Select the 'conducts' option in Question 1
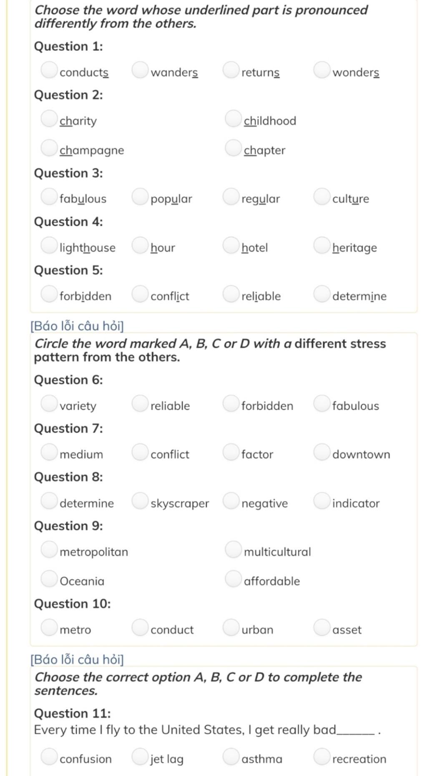The height and width of the screenshot is (776, 427). (49, 70)
